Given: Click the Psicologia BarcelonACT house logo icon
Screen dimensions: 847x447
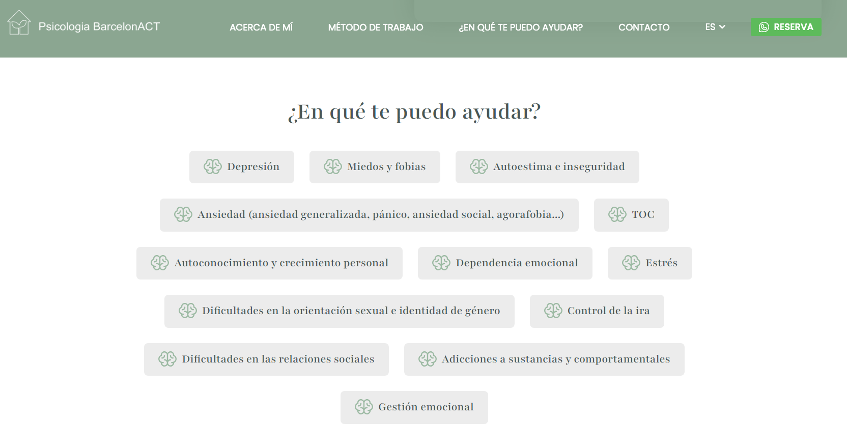Looking at the screenshot, I should tap(19, 23).
